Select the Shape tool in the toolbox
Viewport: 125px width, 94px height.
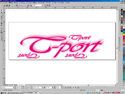tap(2, 13)
